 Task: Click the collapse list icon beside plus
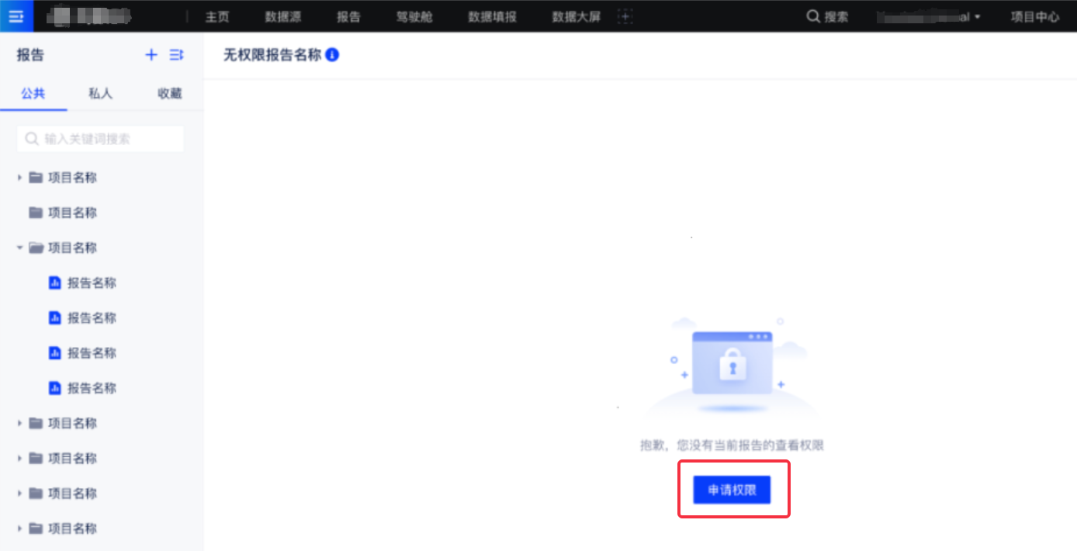(177, 54)
